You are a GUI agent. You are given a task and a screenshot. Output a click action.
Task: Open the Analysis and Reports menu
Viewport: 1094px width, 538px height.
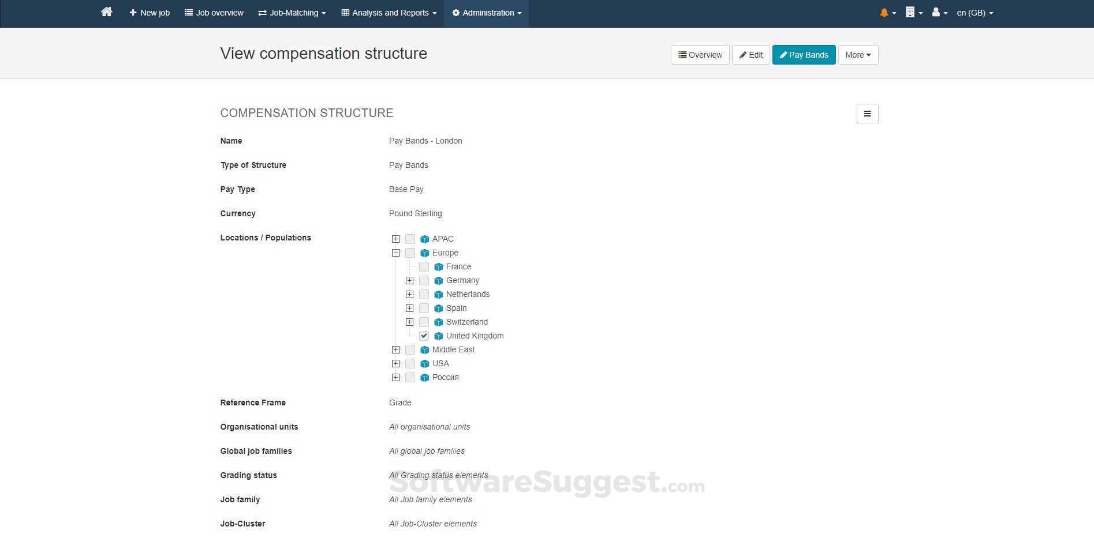click(388, 12)
